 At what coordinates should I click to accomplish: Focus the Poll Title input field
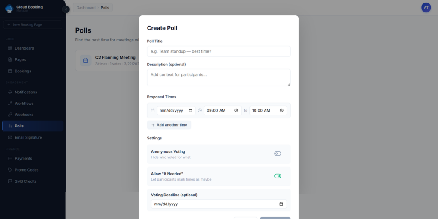click(219, 51)
